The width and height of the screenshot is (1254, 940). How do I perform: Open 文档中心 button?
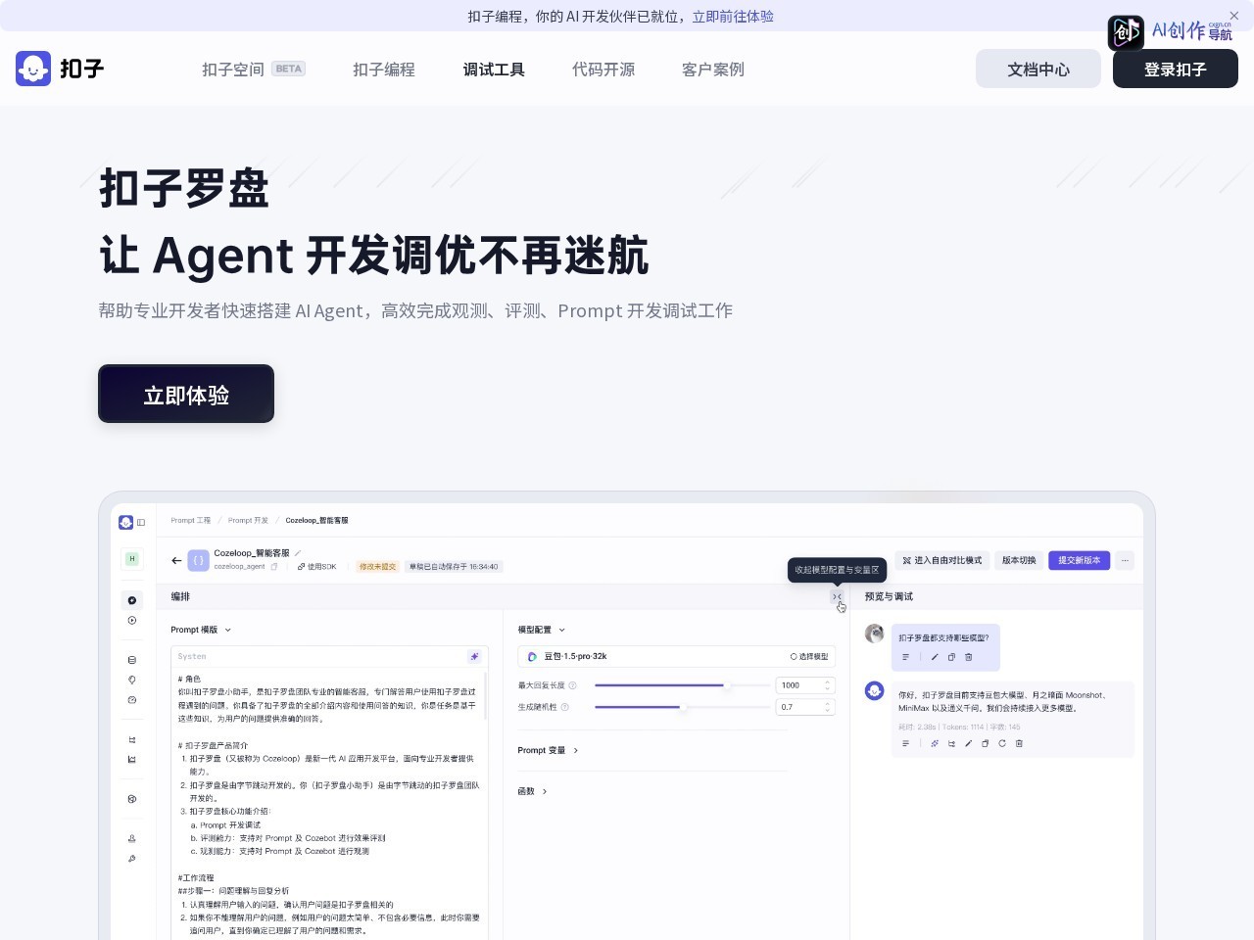[x=1038, y=69]
